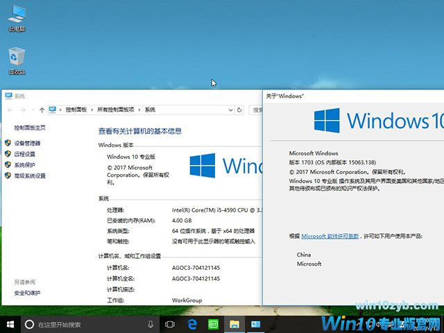Open the Microsoft 软件许可条款 link
Viewport: 444px width, 333px height.
[x=330, y=237]
